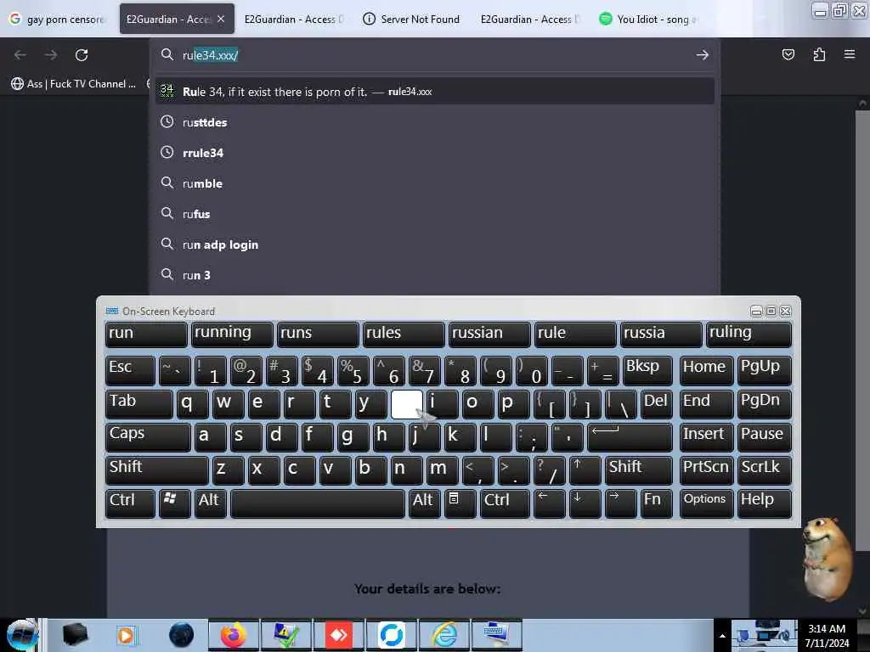Tap the left arrow key
The width and height of the screenshot is (870, 652).
[x=550, y=503]
